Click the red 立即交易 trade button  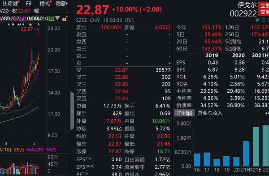point(264,9)
